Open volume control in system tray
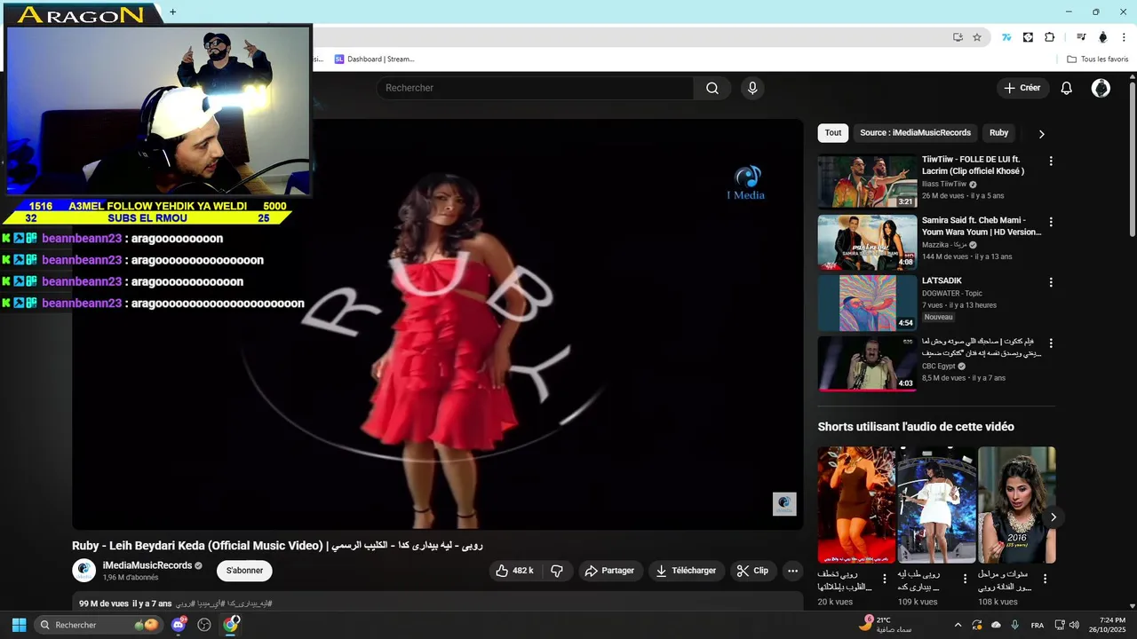 click(x=1074, y=625)
